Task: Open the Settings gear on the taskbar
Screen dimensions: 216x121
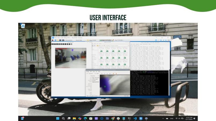Action: click(146, 118)
